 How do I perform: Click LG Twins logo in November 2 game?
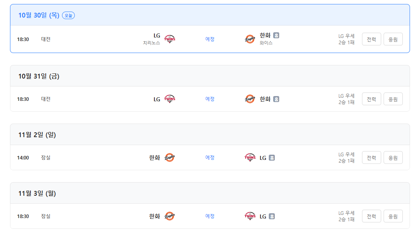coord(250,157)
